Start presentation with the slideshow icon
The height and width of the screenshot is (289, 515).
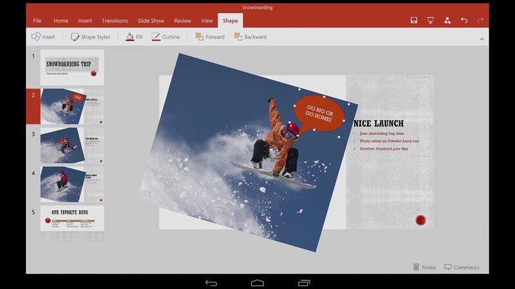coord(431,21)
